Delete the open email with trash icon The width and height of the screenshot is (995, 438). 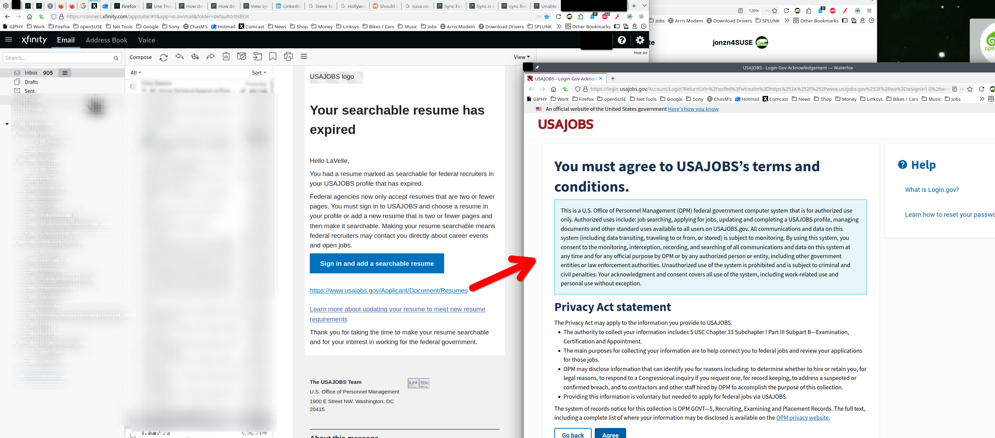226,57
